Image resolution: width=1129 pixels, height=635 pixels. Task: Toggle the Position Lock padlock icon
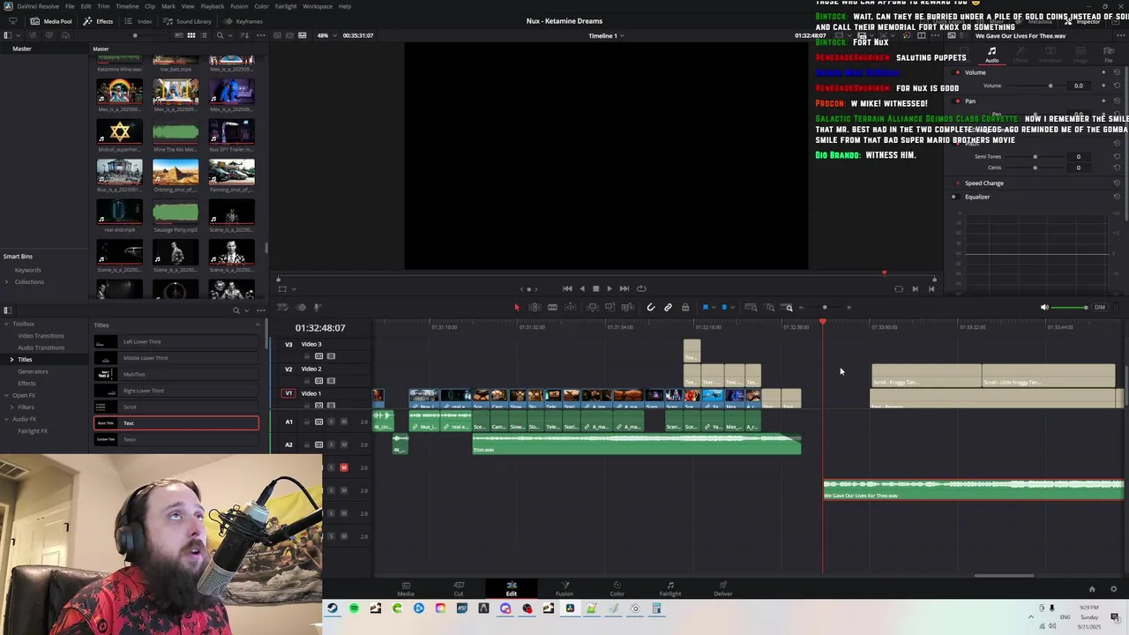point(685,307)
